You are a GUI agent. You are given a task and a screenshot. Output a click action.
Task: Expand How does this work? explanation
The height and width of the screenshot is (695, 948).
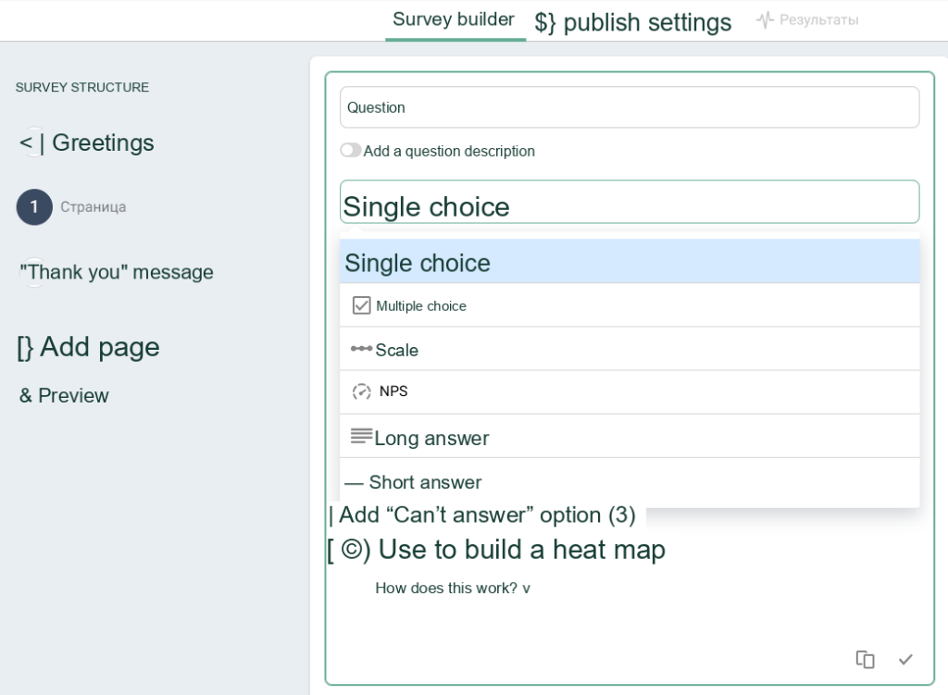click(x=452, y=588)
